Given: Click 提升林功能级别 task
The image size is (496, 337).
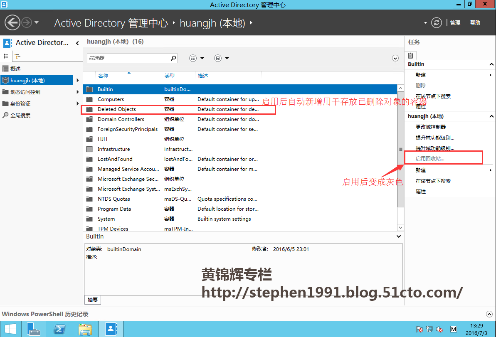Looking at the screenshot, I should [435, 138].
